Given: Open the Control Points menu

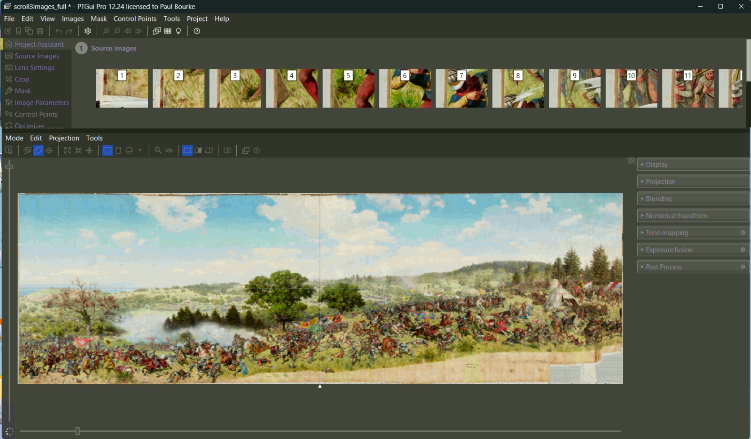Looking at the screenshot, I should (x=135, y=19).
